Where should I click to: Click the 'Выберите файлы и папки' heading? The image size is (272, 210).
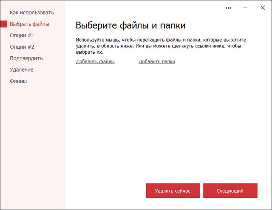pos(130,25)
